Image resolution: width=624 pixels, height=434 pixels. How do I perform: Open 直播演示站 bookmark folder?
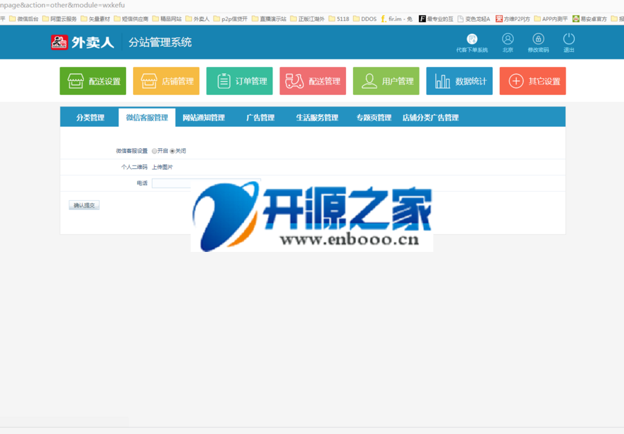click(268, 19)
